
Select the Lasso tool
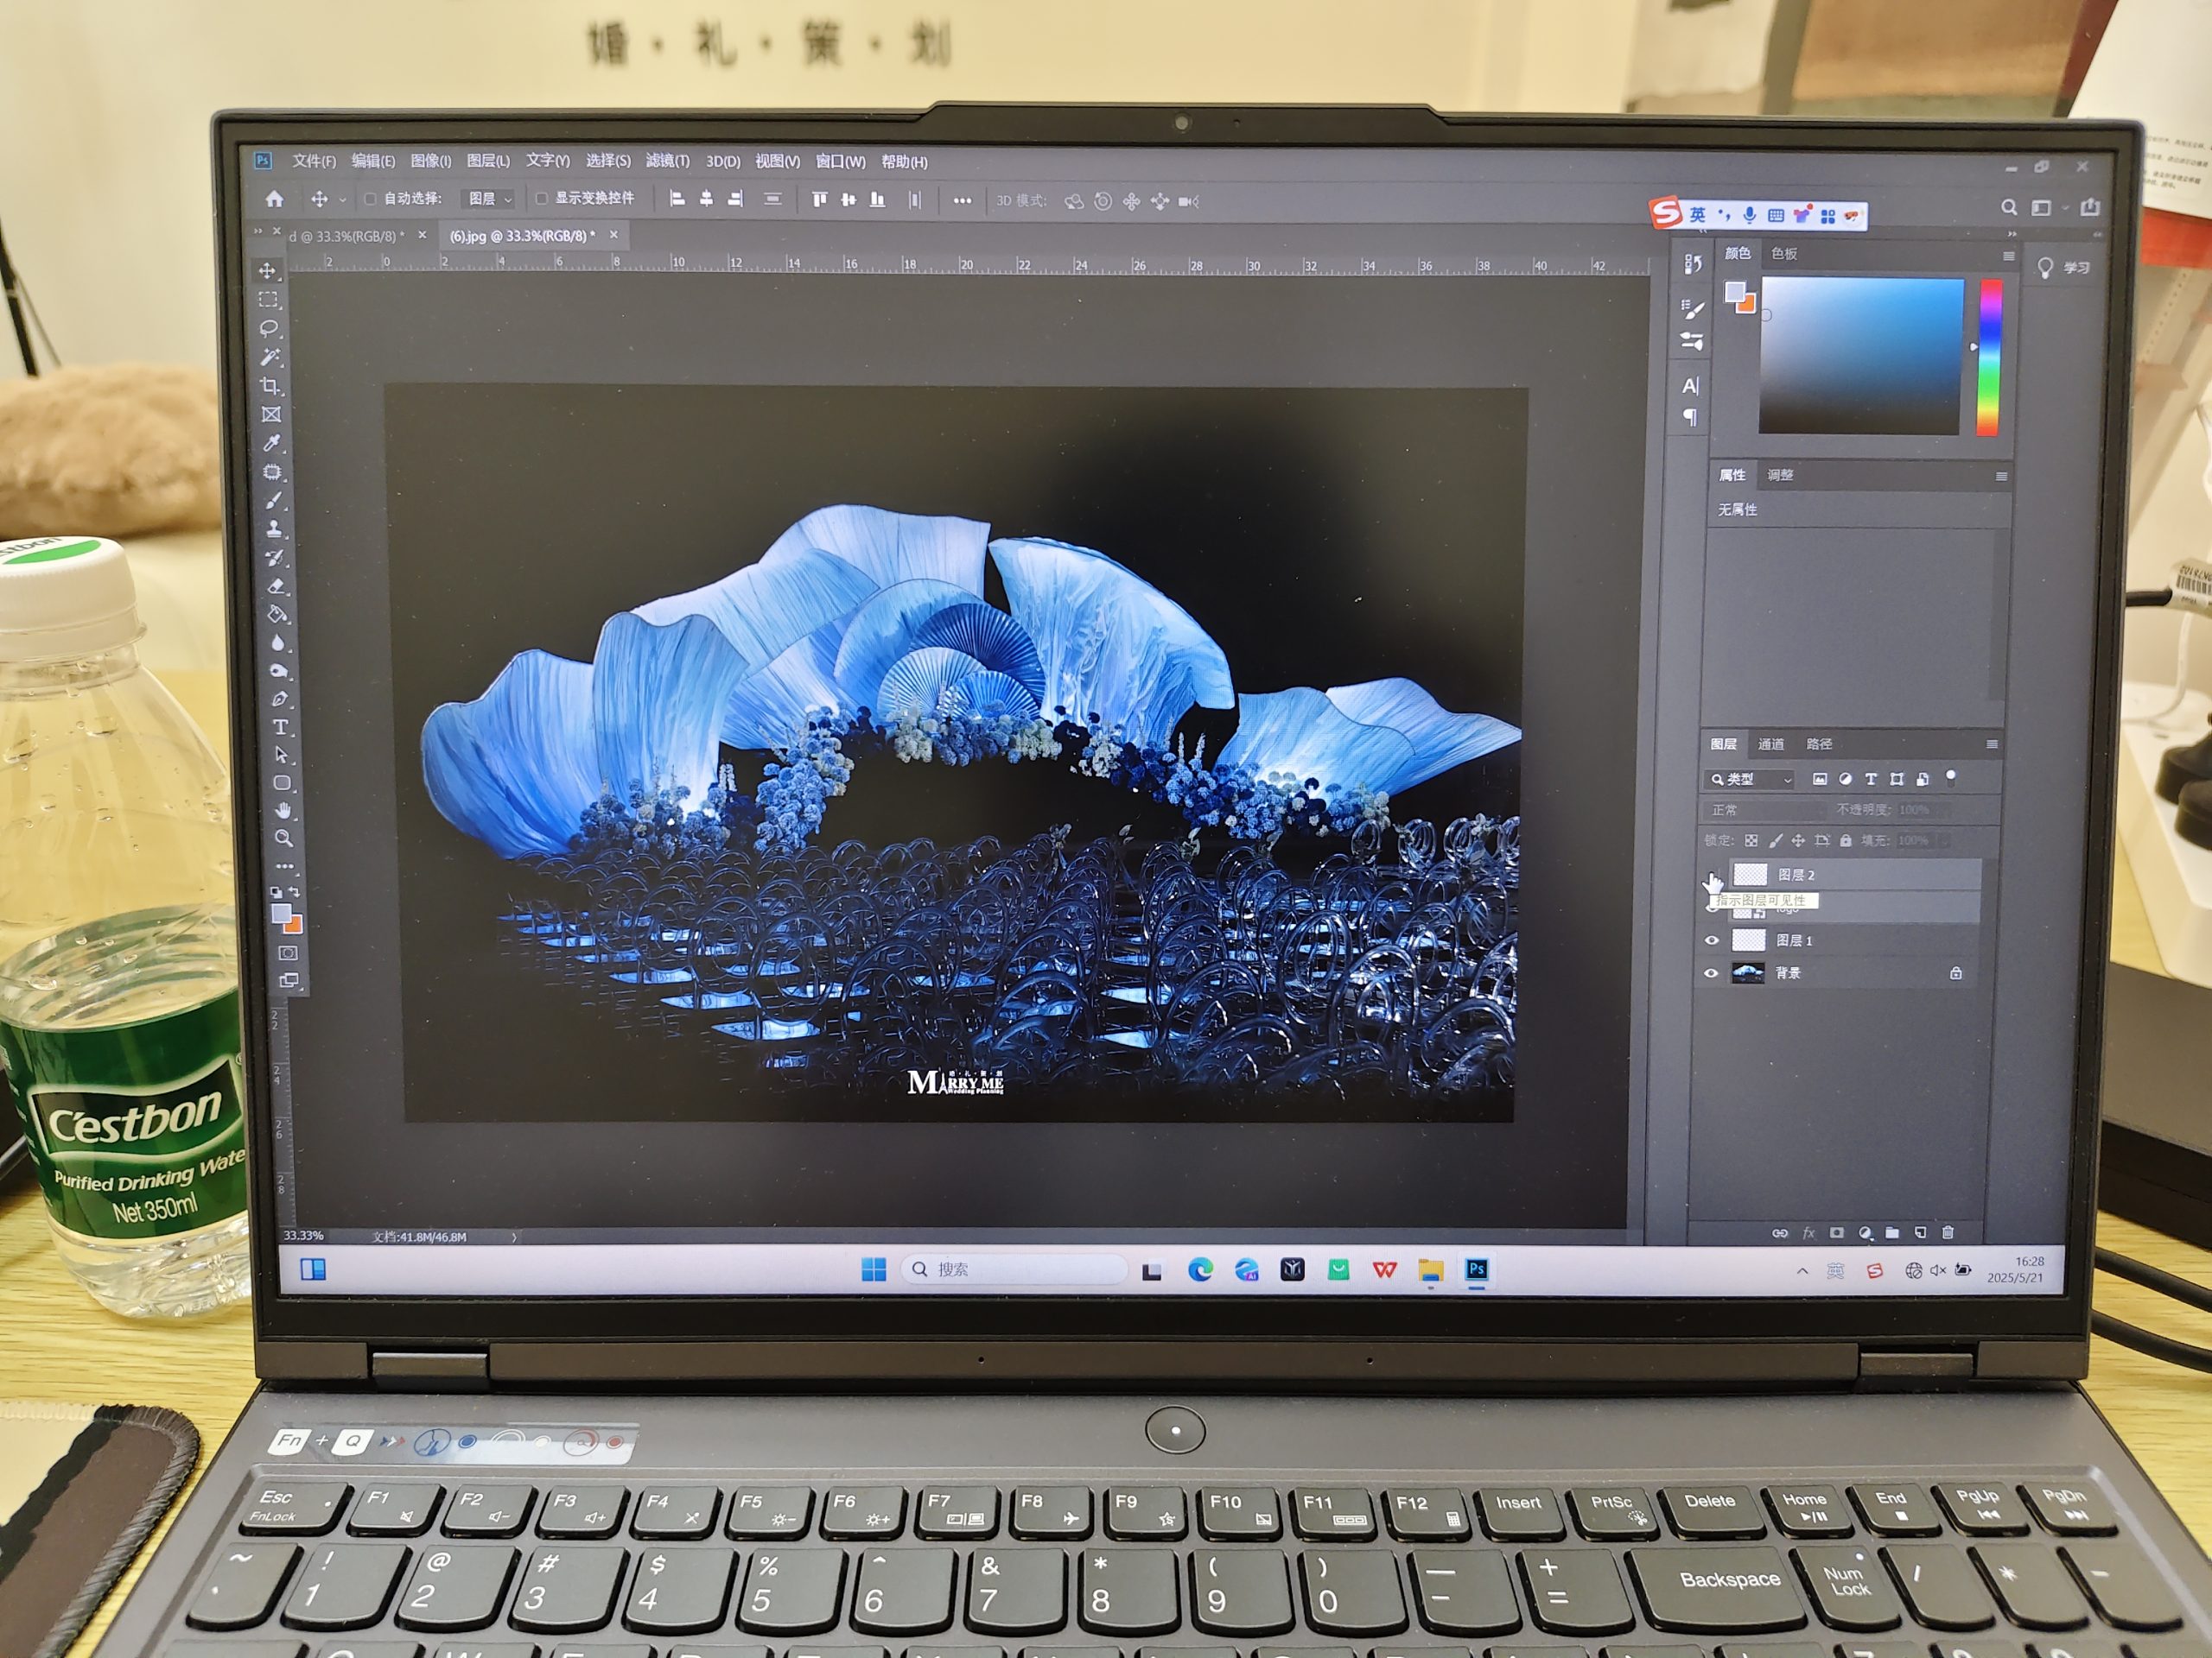tap(268, 328)
